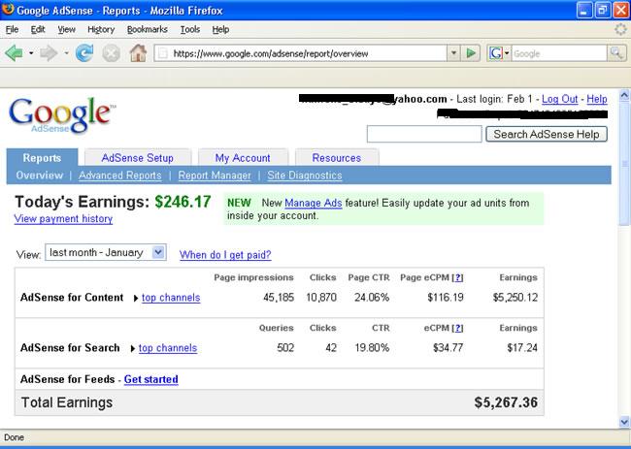Switch to the My Account tab
The width and height of the screenshot is (631, 449).
click(243, 157)
